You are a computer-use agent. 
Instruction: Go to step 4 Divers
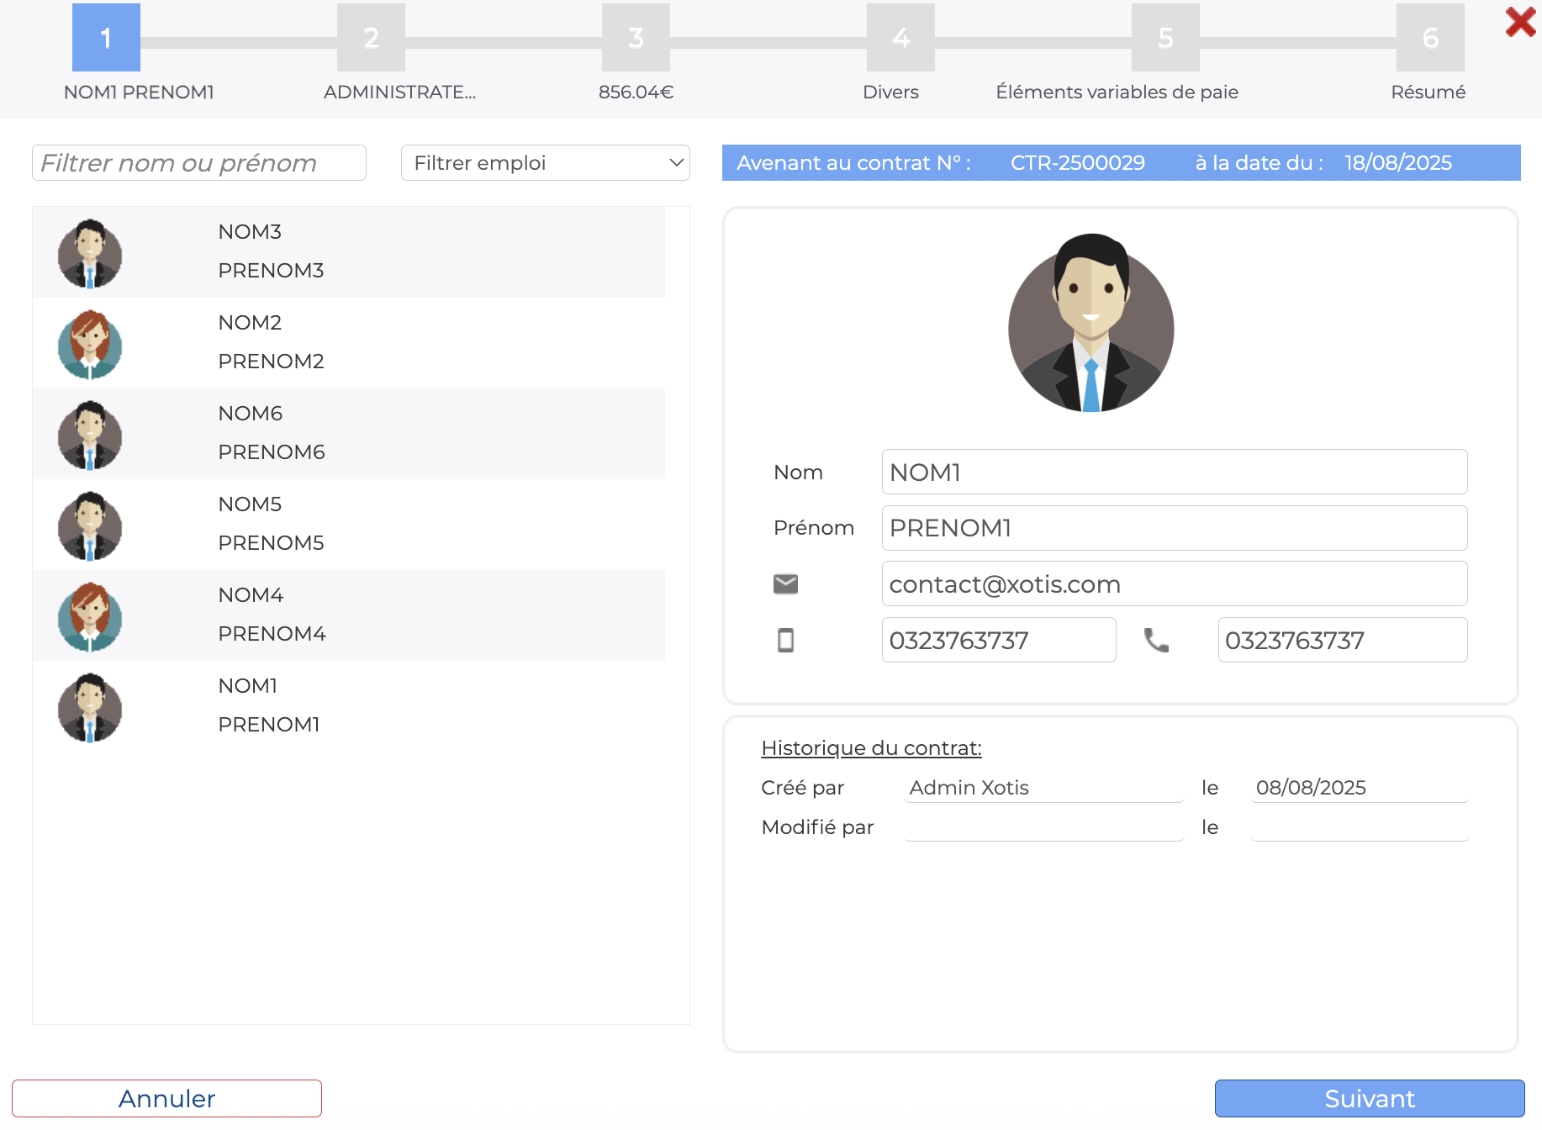pos(900,38)
